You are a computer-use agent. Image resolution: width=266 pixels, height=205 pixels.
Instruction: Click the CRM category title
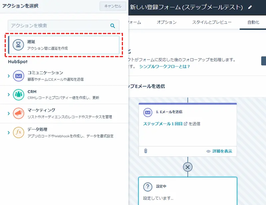point(32,92)
